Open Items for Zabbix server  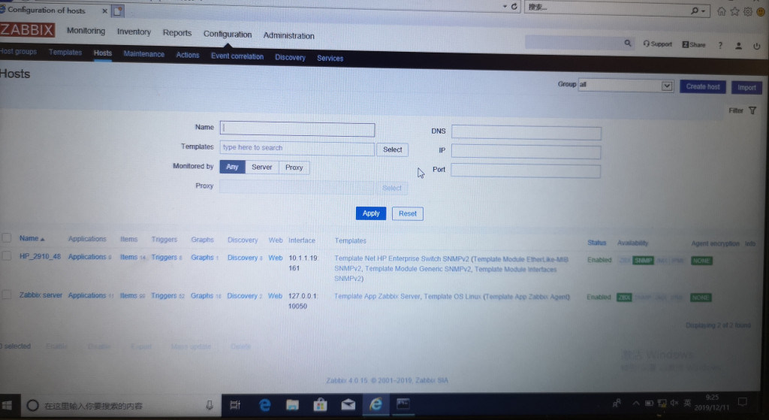coord(128,295)
